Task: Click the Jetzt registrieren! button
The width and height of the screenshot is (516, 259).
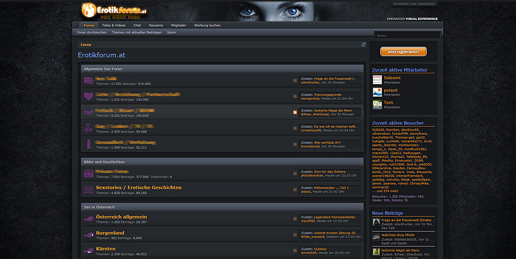Action: (x=403, y=52)
